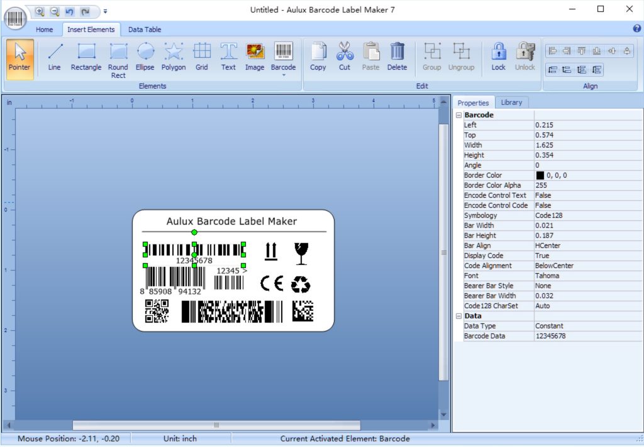Screen dimensions: 644x447
Task: Open the Library panel
Action: (512, 102)
